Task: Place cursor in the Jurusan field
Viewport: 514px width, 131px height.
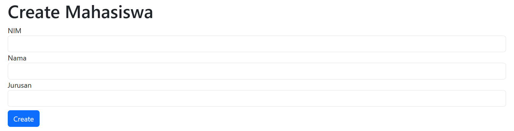Action: [257, 98]
